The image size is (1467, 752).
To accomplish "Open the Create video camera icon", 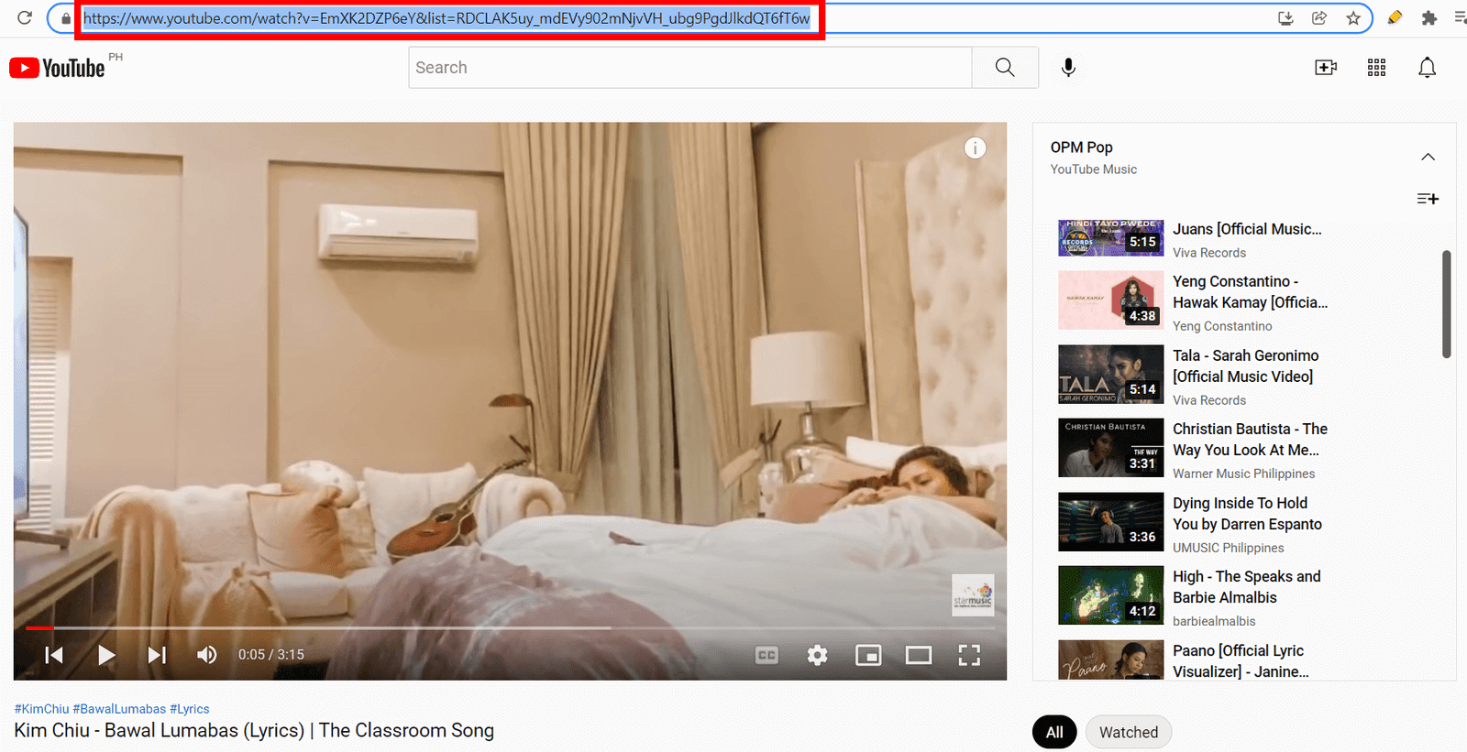I will pyautogui.click(x=1326, y=68).
